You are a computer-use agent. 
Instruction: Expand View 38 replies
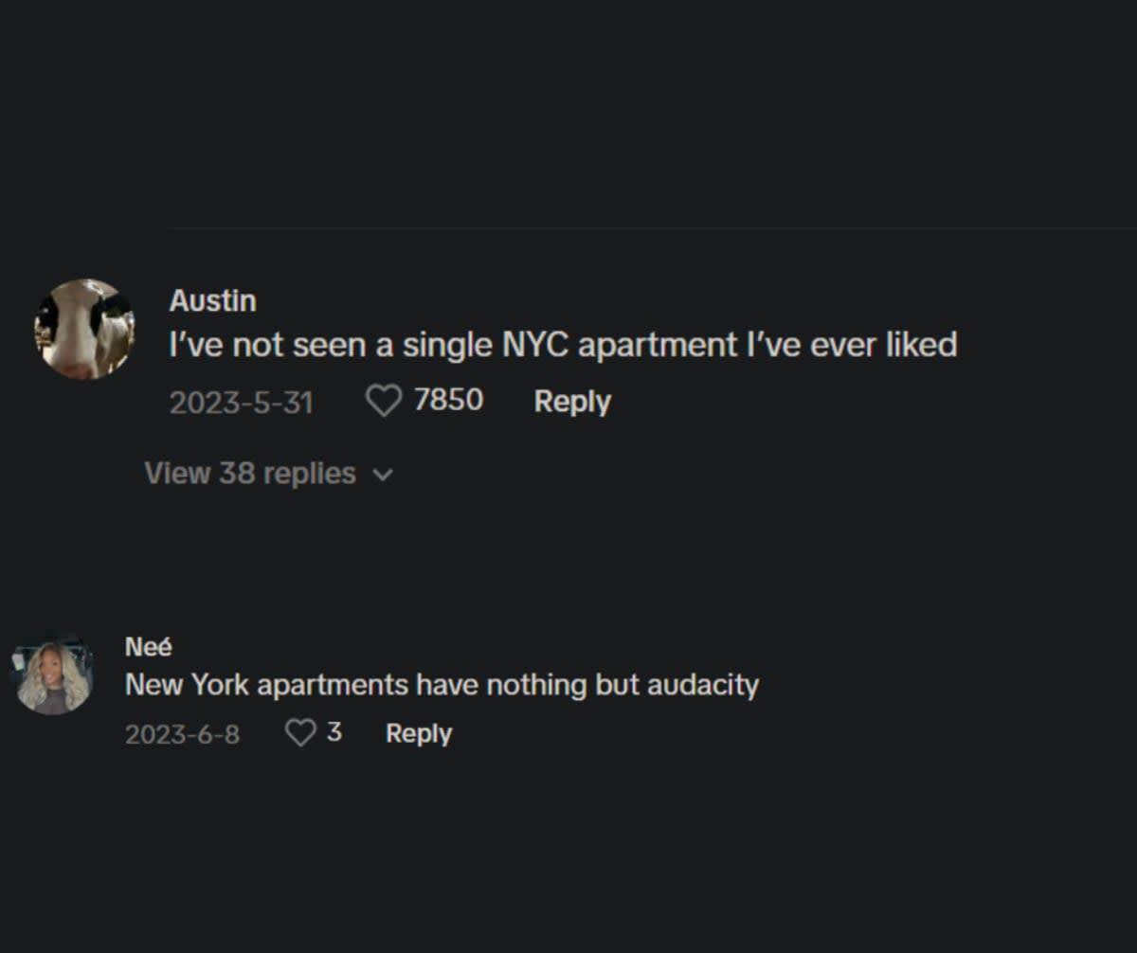point(250,473)
